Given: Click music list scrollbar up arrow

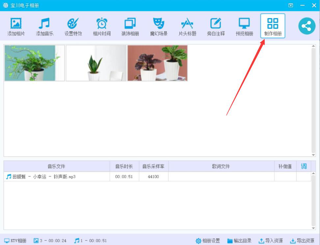Looking at the screenshot, I should coord(313,174).
